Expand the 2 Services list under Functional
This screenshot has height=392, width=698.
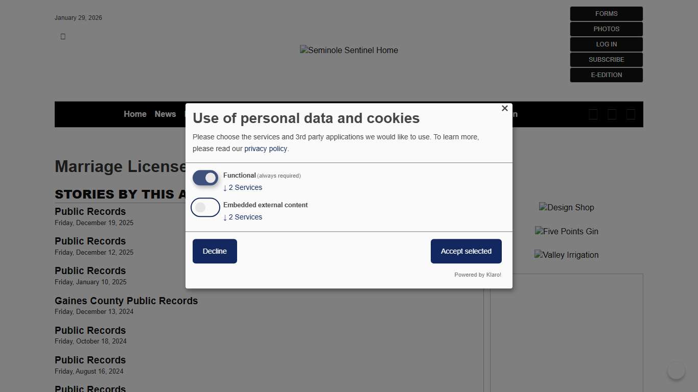coord(243,188)
